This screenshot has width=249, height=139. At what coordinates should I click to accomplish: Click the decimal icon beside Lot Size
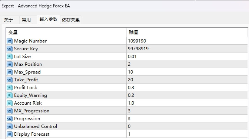pyautogui.click(x=10, y=57)
